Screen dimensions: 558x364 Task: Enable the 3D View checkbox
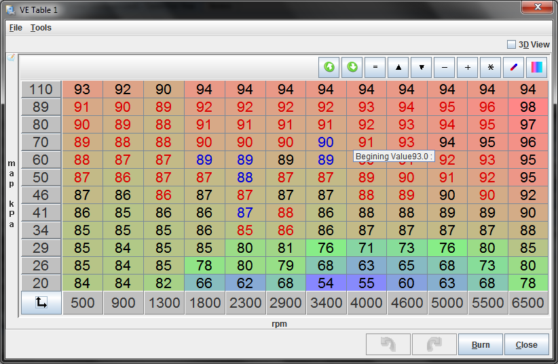click(x=511, y=45)
